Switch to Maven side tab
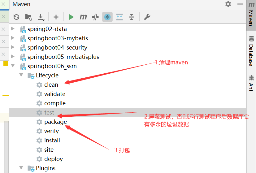Image resolution: width=256 pixels, height=173 pixels. point(251,15)
